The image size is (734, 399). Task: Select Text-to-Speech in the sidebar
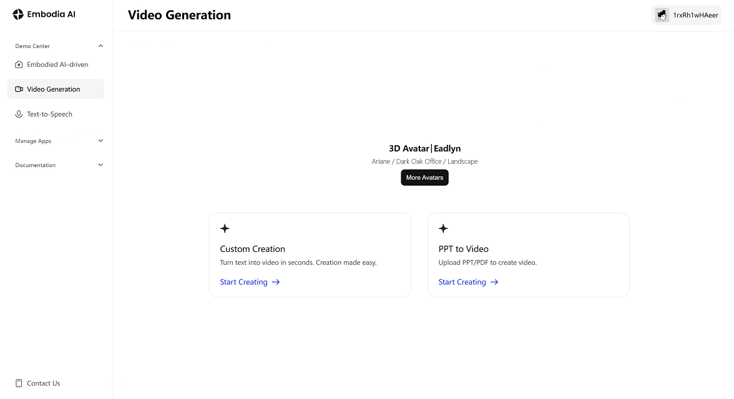tap(49, 114)
